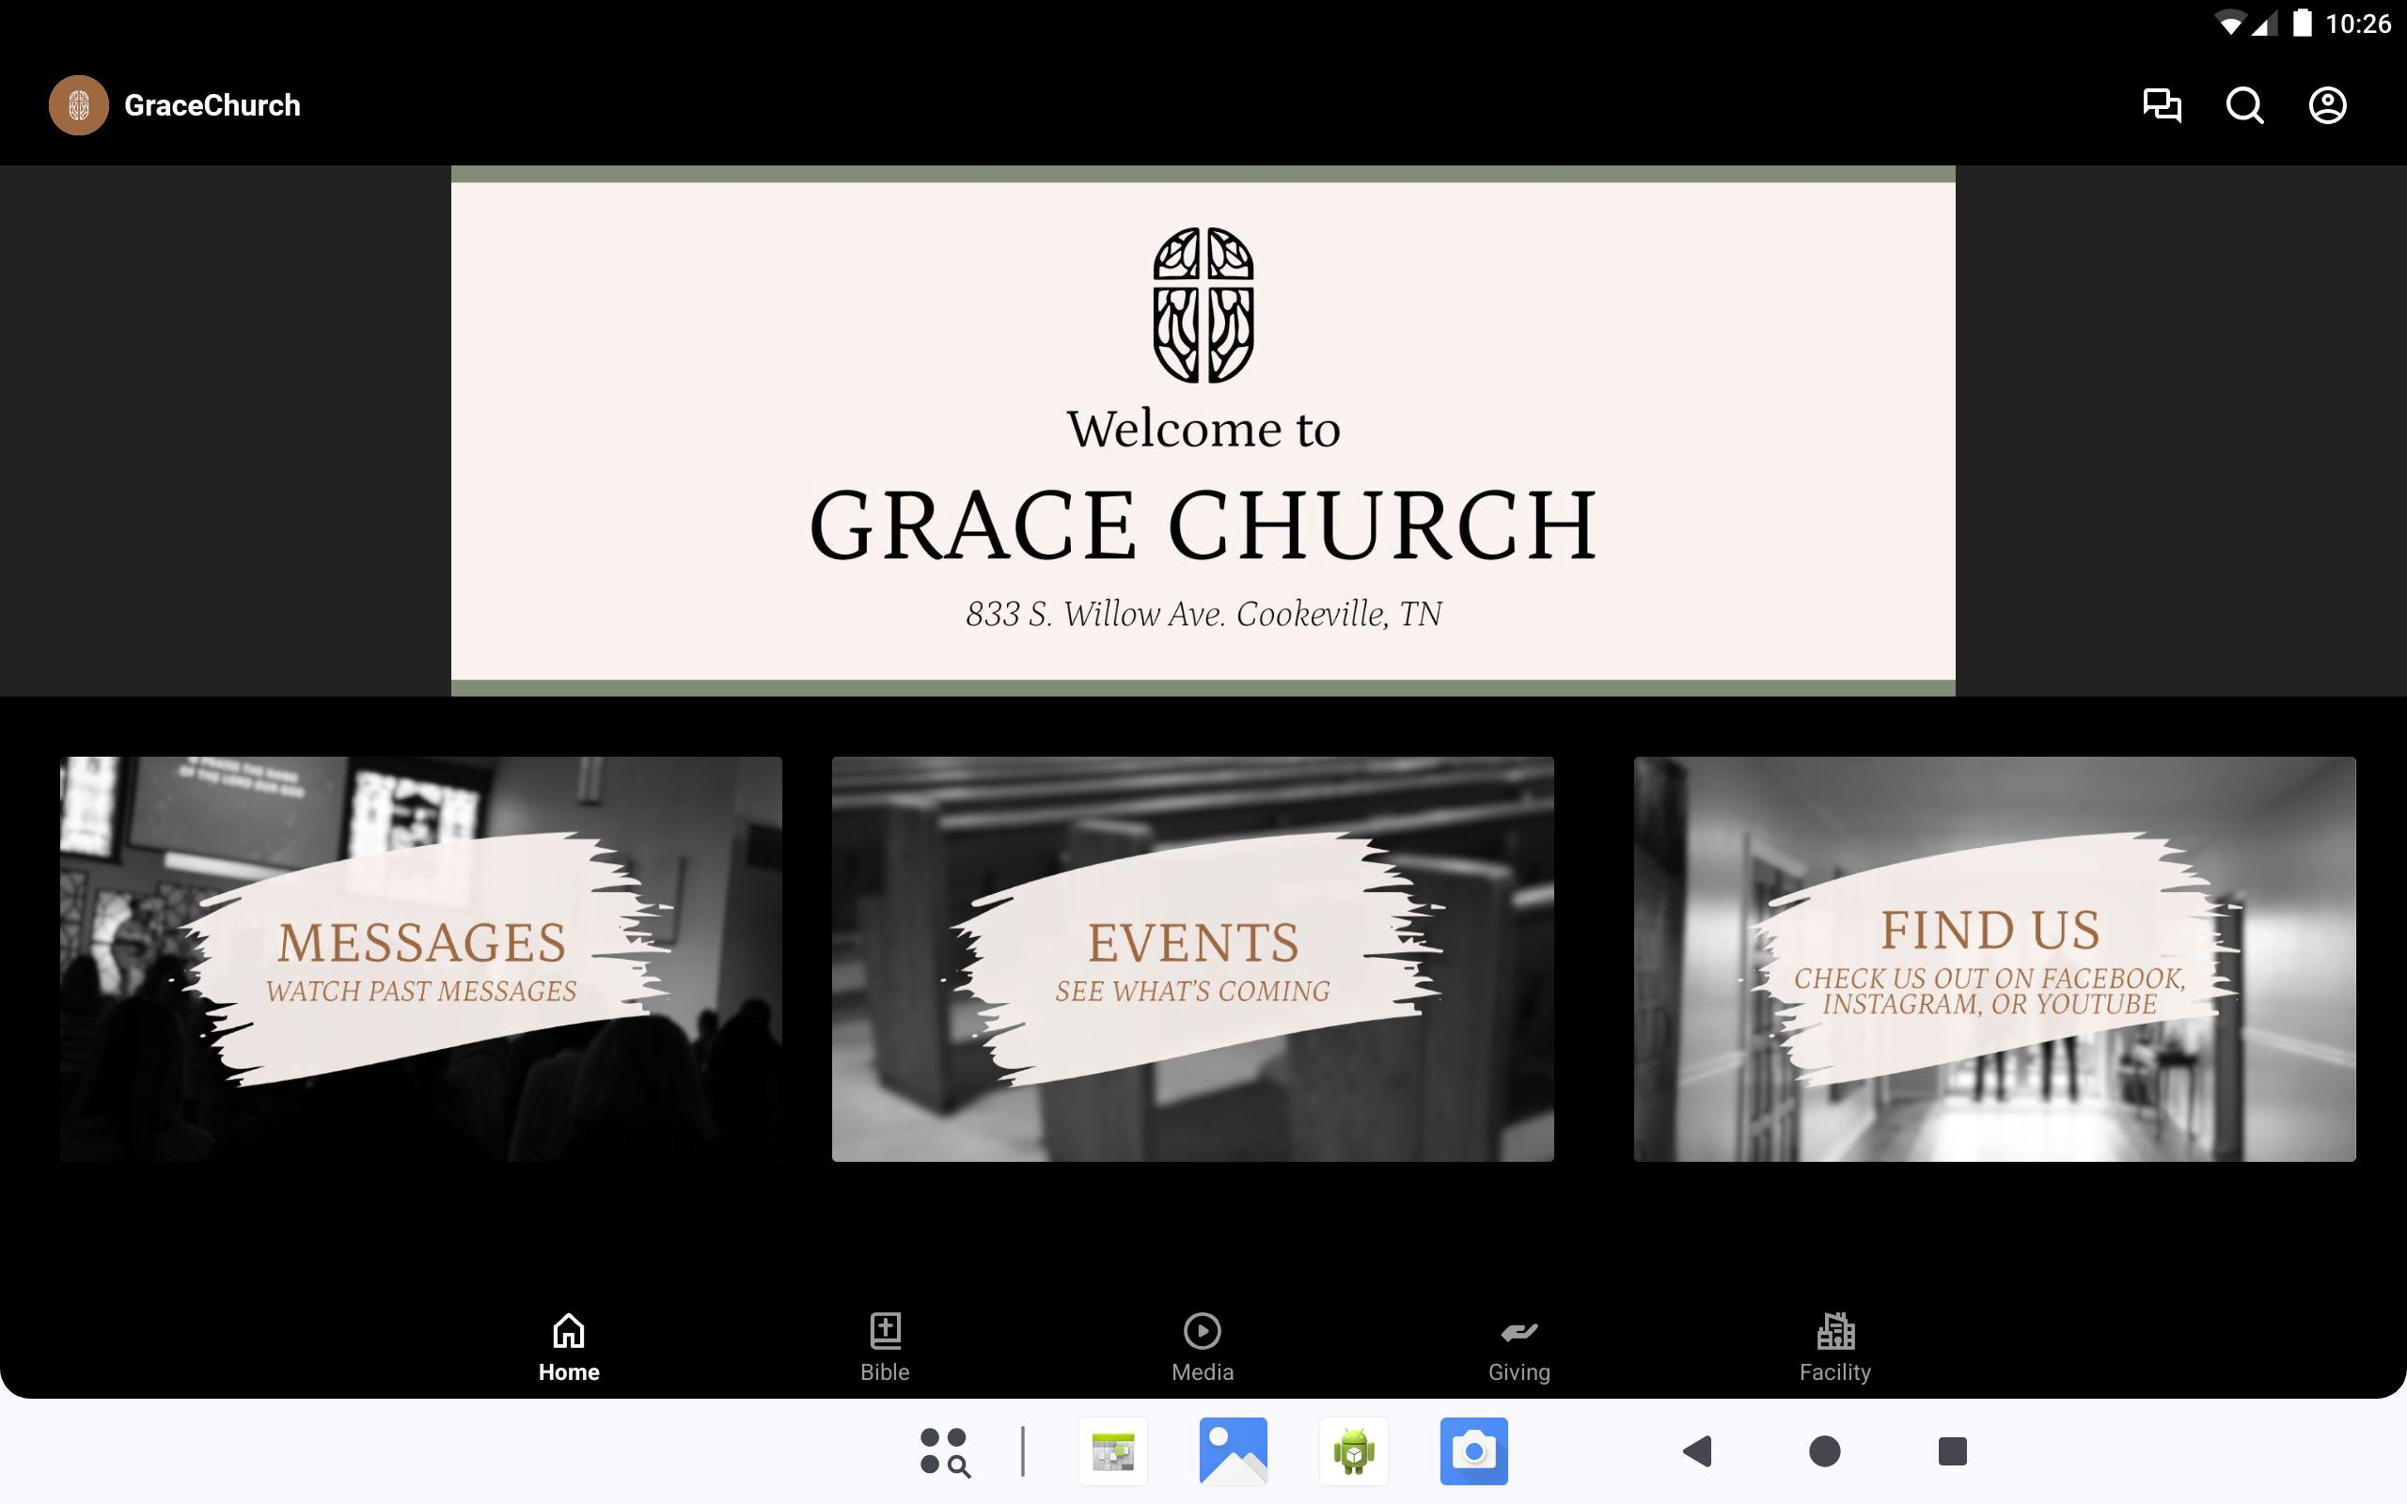Viewport: 2407px width, 1504px height.
Task: Open the green Android app icon
Action: coord(1354,1451)
